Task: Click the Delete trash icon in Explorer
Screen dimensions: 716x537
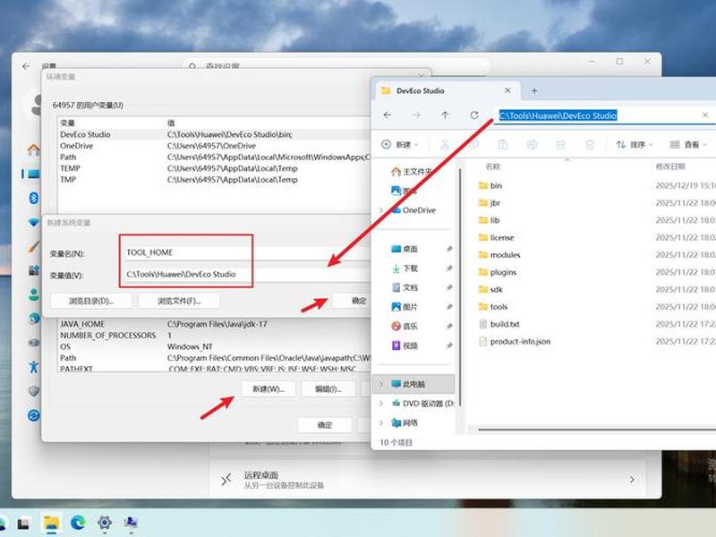Action: pos(590,145)
